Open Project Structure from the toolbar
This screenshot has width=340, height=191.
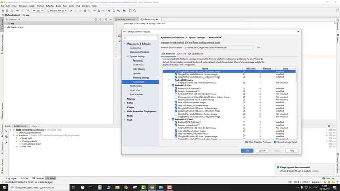(124, 11)
